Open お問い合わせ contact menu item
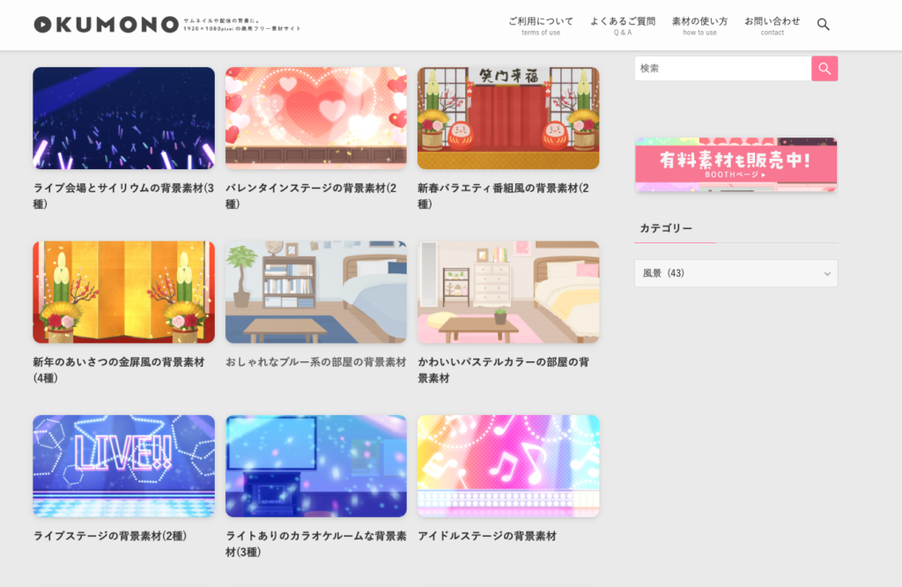 tap(772, 26)
